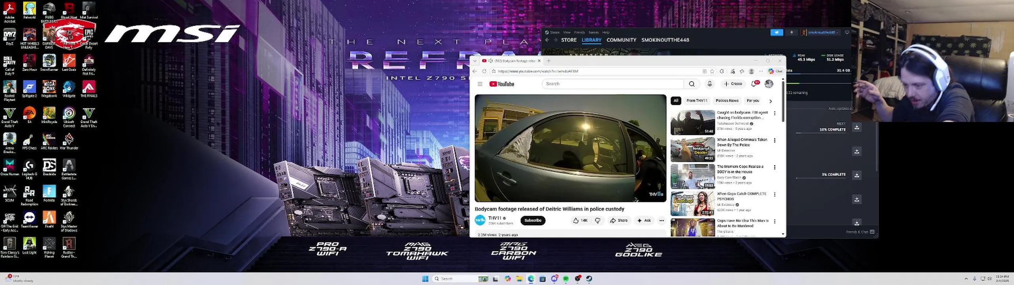Launch PUBG Battlegrounds from the desktop
This screenshot has height=285, width=1014.
[x=49, y=12]
